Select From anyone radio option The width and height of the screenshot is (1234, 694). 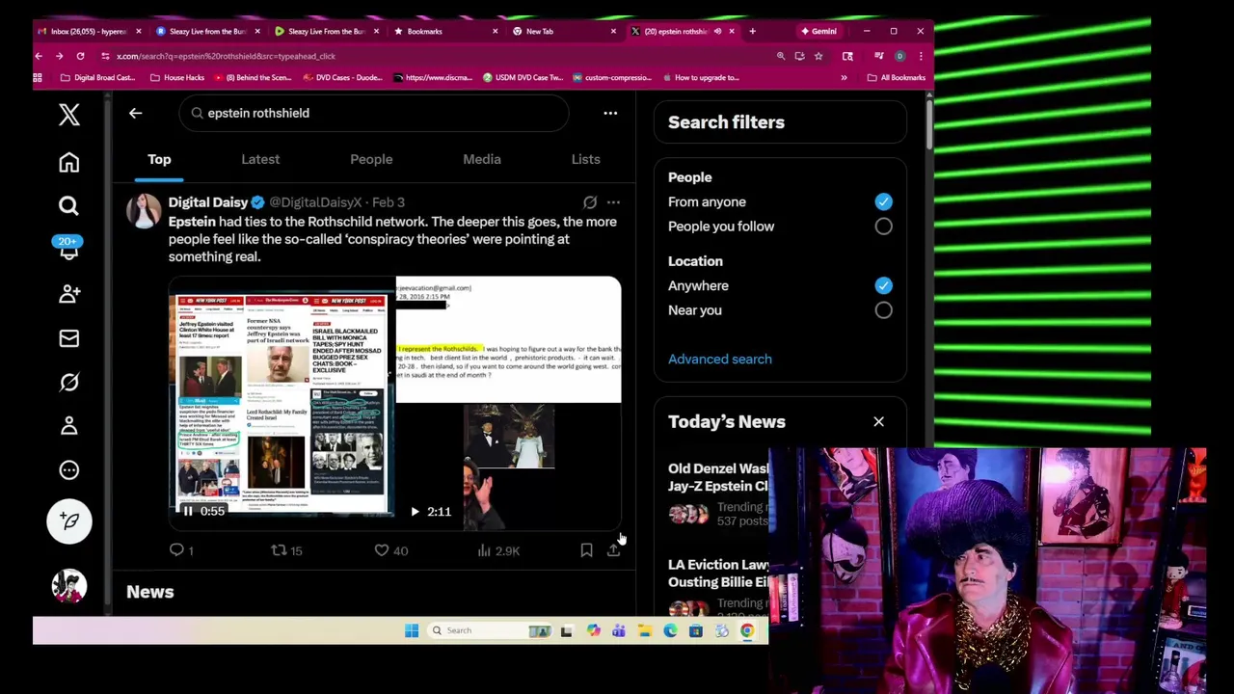[x=883, y=201]
